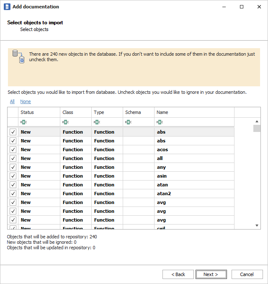
Task: Click the filter icon under Type column
Action: [x=97, y=122]
